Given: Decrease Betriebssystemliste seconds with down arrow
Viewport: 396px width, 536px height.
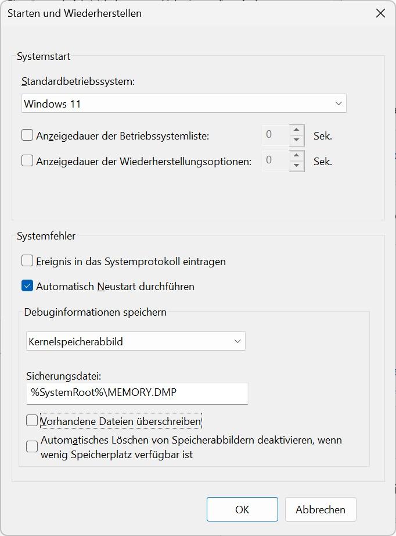Looking at the screenshot, I should 297,140.
